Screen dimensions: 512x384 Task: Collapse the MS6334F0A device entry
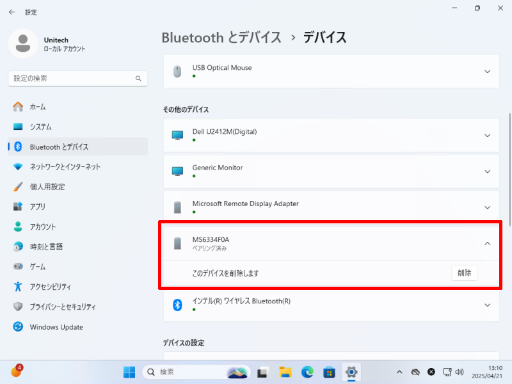click(488, 244)
